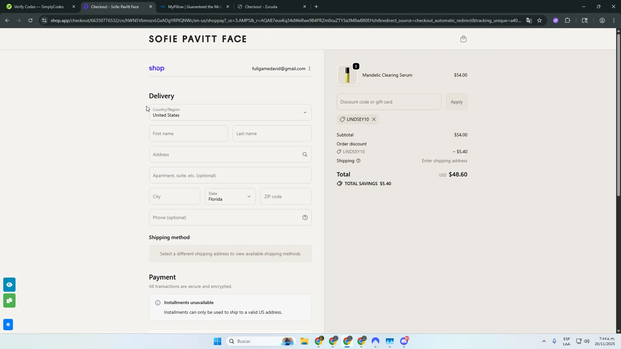
Task: Focus the Address input field
Action: tap(230, 155)
